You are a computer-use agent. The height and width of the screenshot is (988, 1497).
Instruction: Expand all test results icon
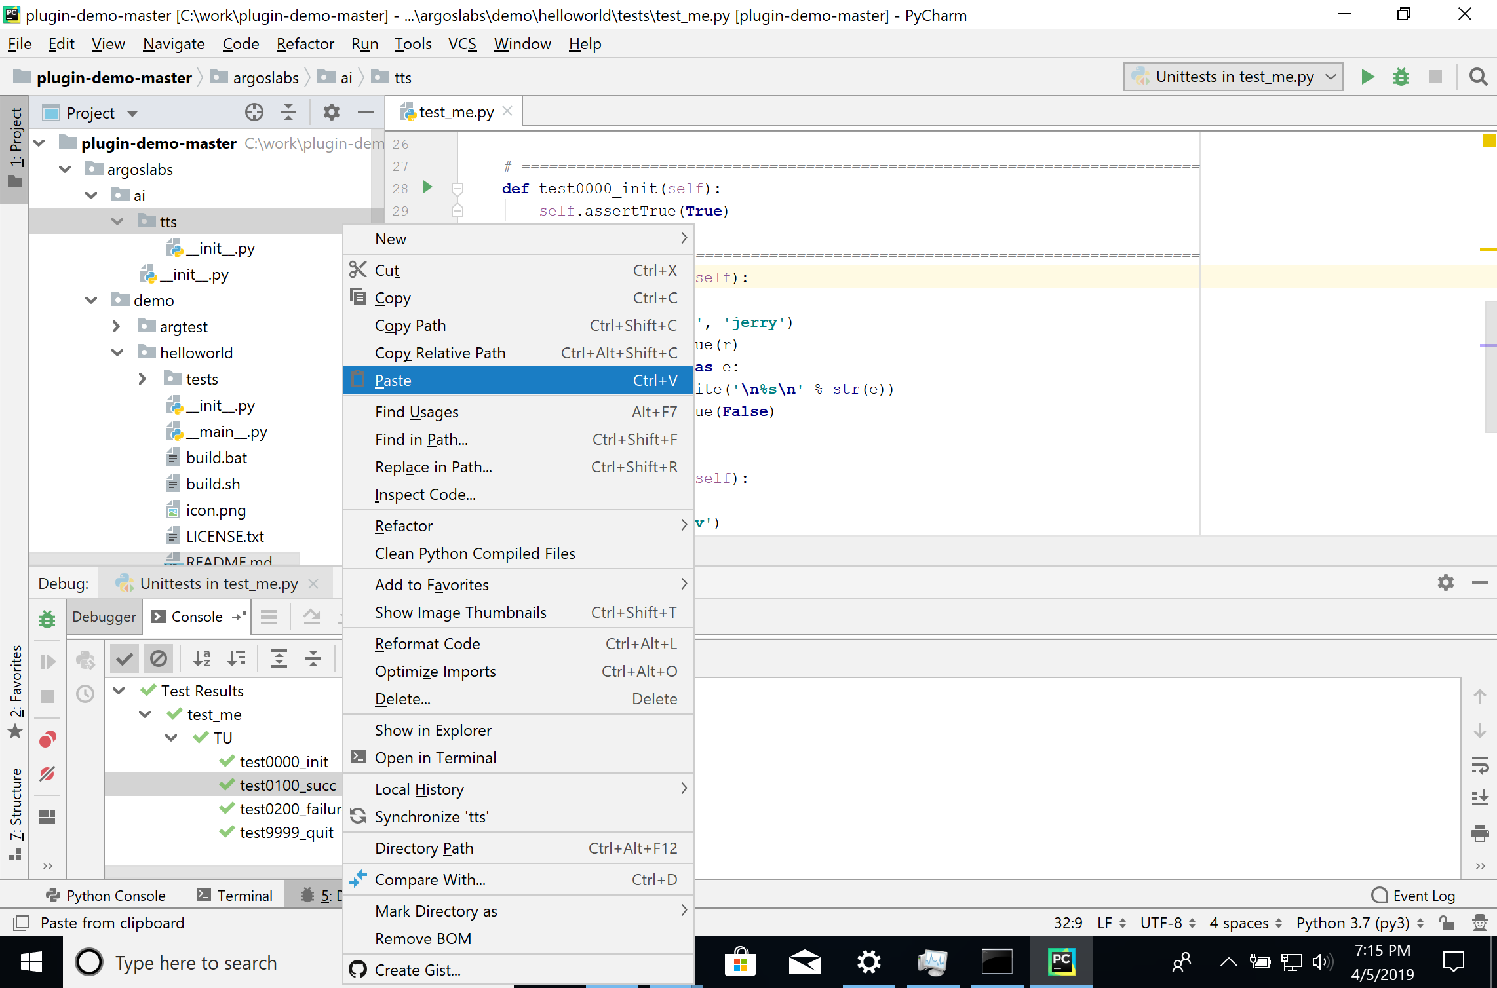point(279,658)
